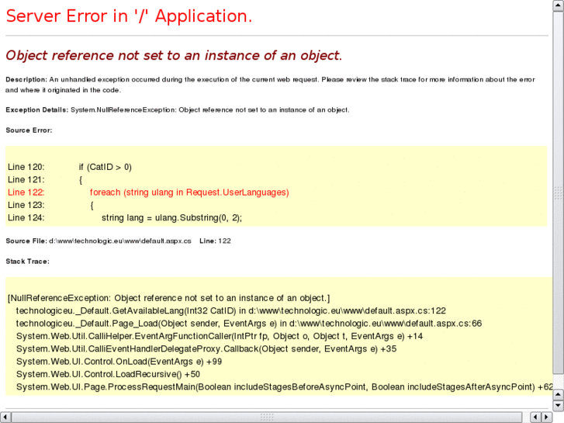The width and height of the screenshot is (564, 423).
Task: Click the 'GetAvailableLang(Int32 CatID)' stack trace line
Action: (231, 310)
